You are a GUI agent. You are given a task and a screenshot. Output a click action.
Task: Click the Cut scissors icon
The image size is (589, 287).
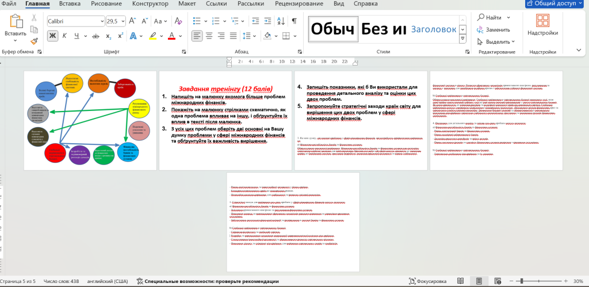click(x=35, y=17)
